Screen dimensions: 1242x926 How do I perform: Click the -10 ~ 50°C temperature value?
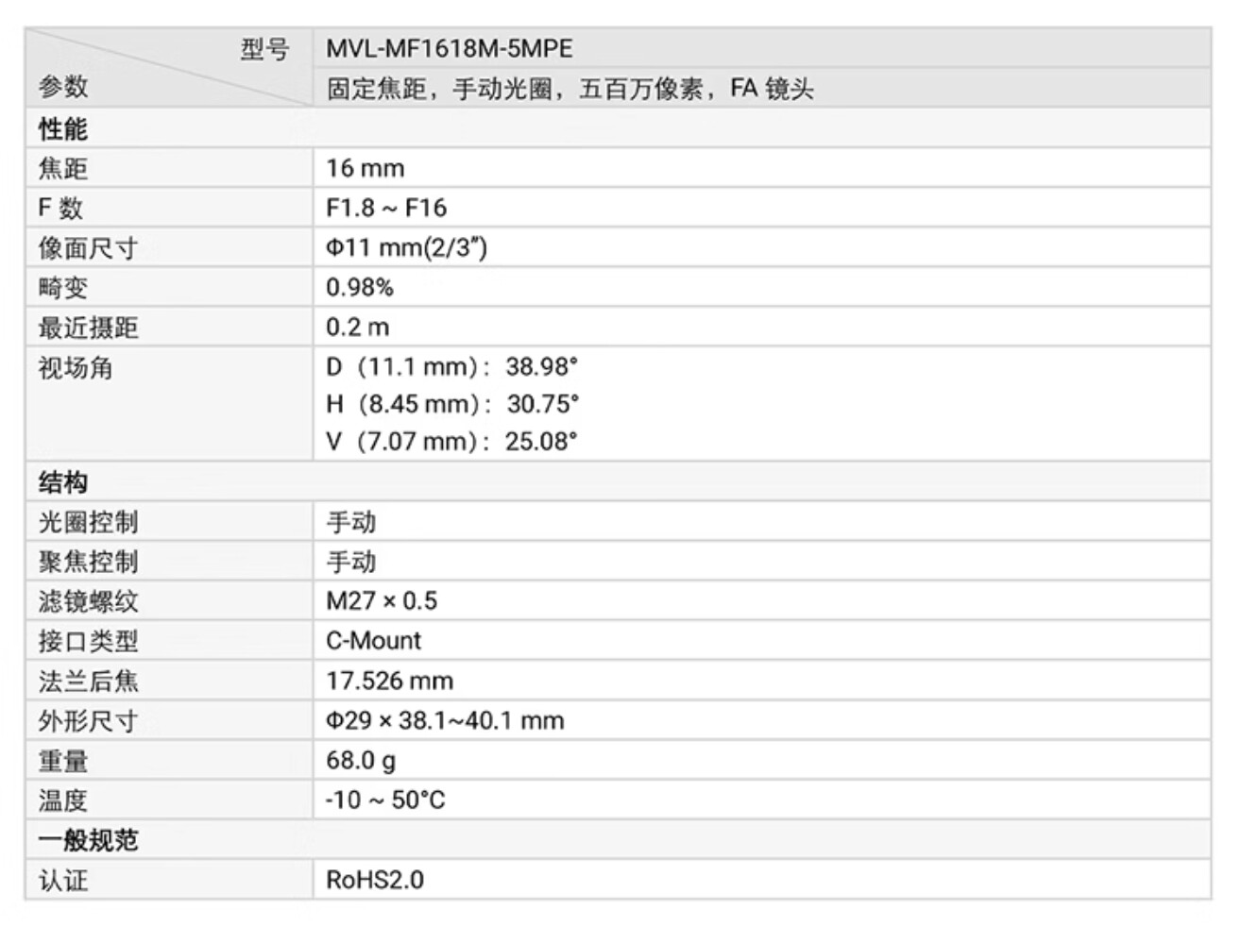[x=384, y=800]
